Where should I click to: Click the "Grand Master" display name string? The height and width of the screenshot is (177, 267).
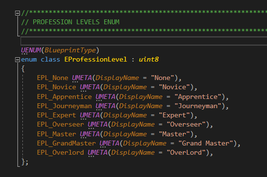pyautogui.click(x=206, y=143)
